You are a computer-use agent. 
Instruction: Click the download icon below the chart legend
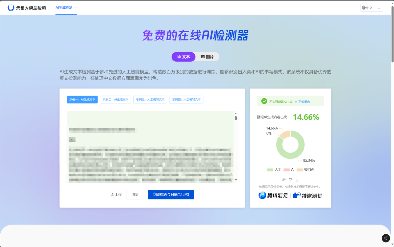[x=297, y=180]
